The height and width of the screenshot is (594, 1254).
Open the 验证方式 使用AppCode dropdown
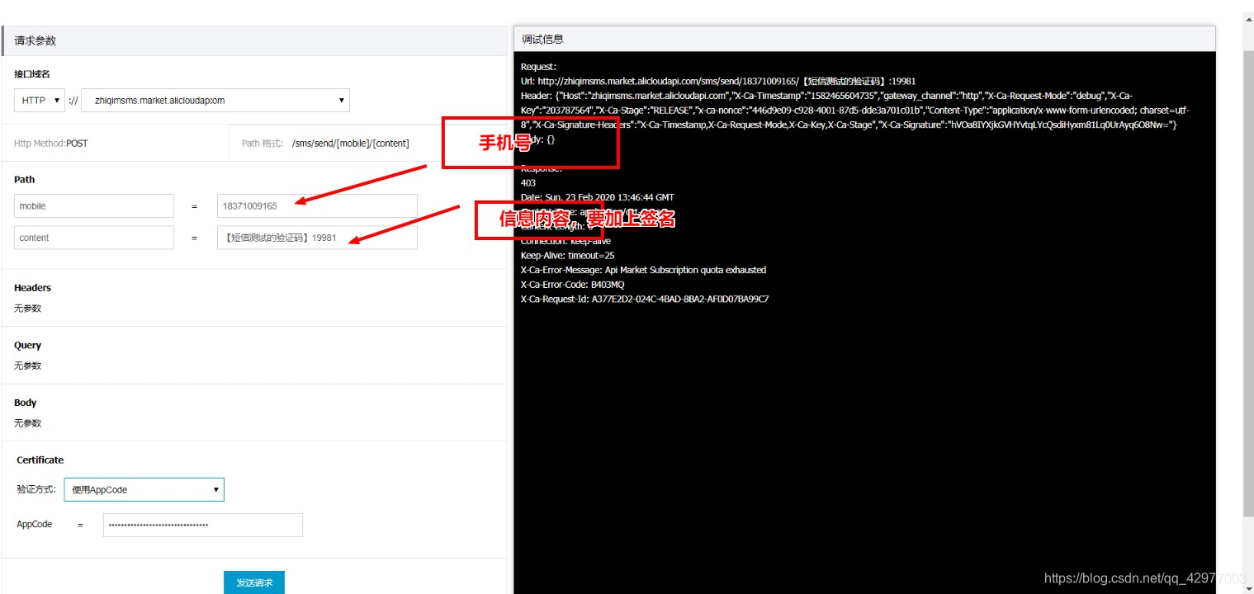click(x=144, y=489)
